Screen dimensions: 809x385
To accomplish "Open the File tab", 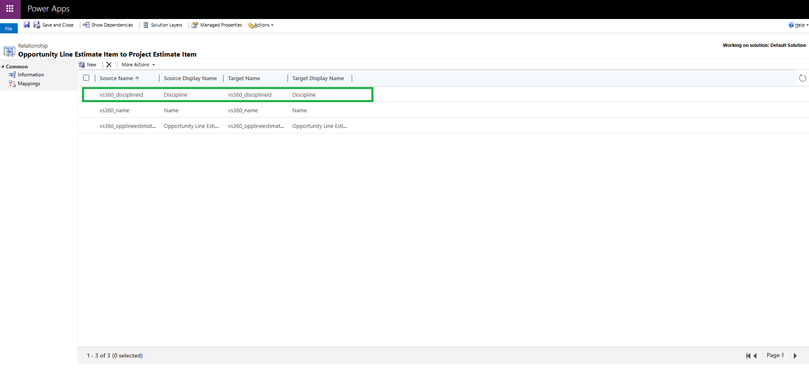I will point(9,29).
